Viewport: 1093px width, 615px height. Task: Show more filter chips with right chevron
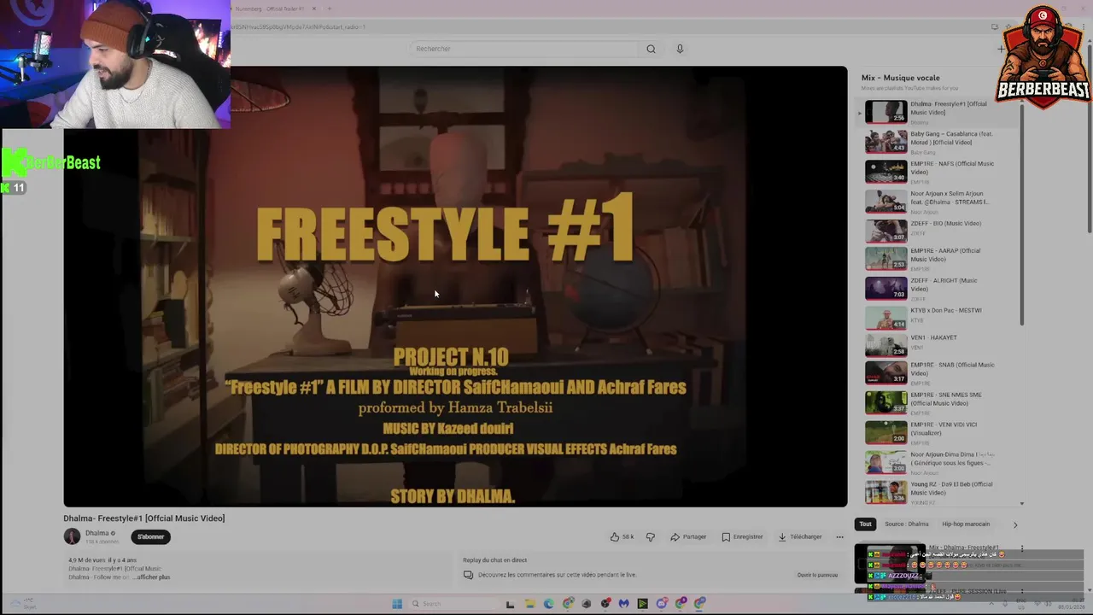(x=1015, y=524)
